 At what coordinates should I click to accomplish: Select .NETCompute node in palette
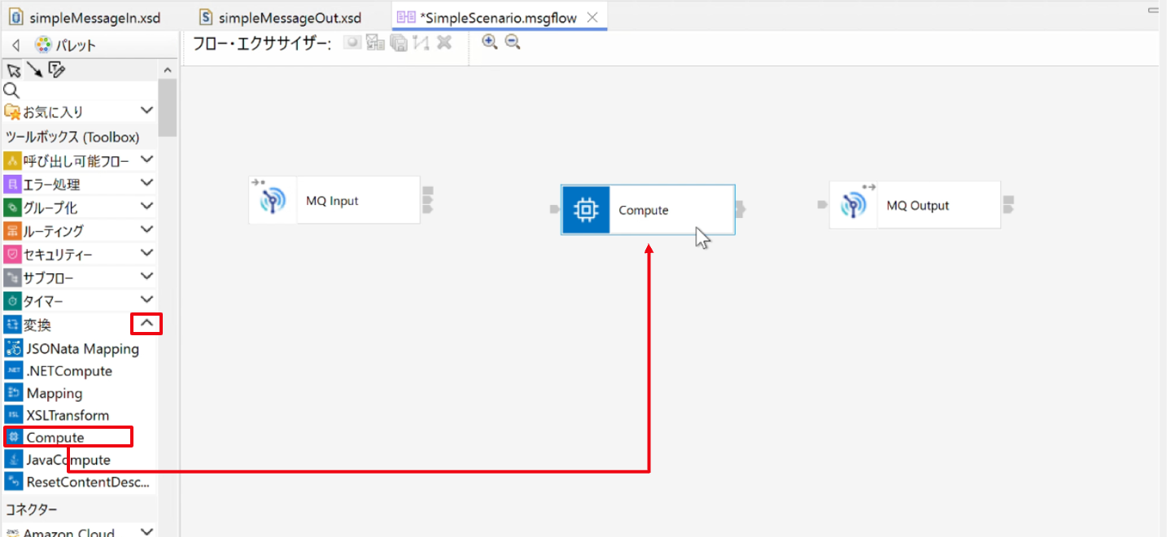click(x=59, y=371)
